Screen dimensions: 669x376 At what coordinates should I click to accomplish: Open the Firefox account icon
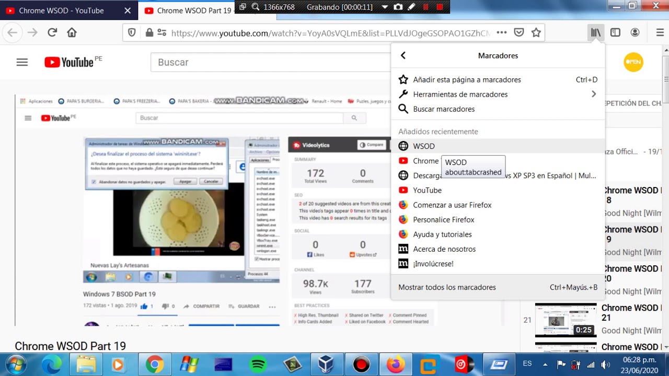click(635, 32)
